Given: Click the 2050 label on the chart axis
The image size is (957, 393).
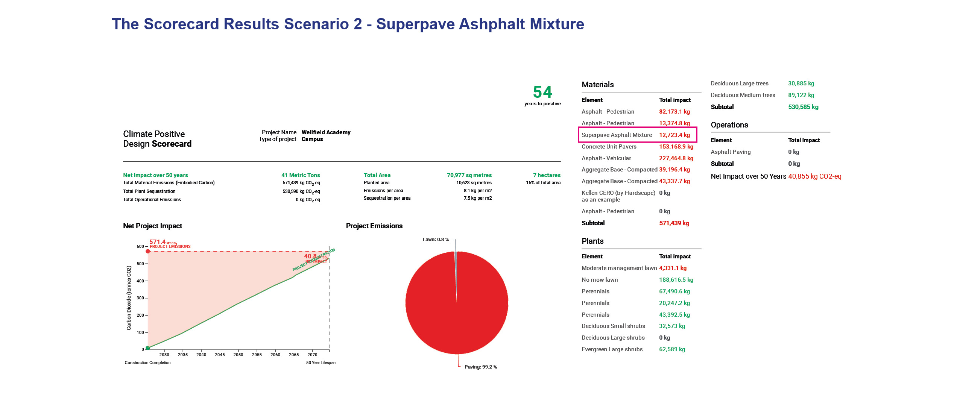Looking at the screenshot, I should click(238, 355).
